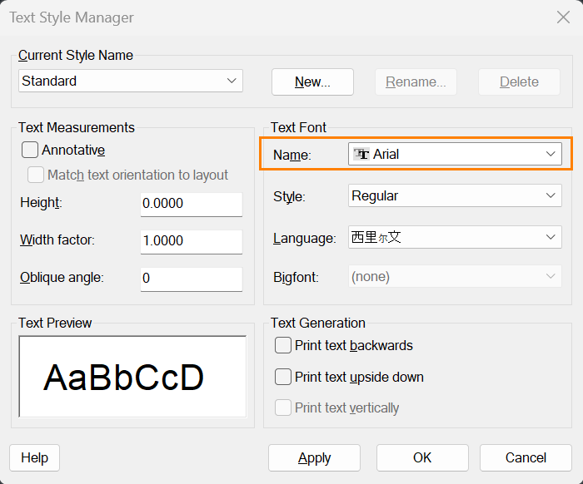Click into the Height input field

pos(192,204)
